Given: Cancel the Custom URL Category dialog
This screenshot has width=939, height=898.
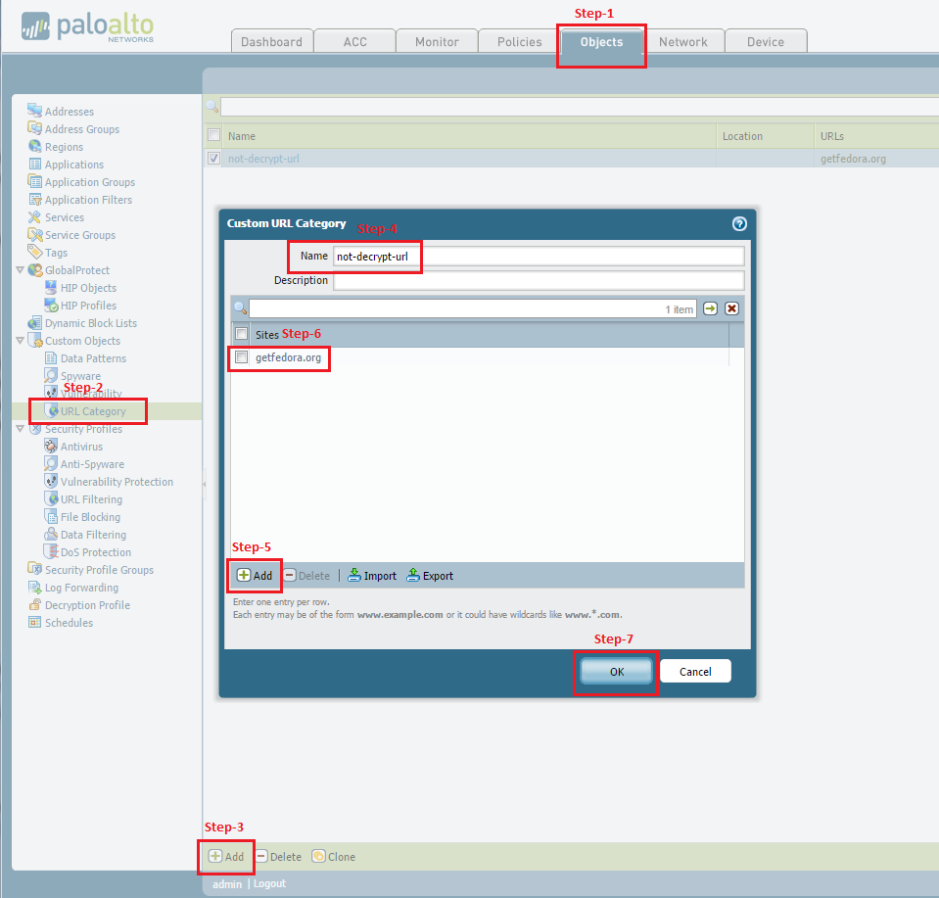Looking at the screenshot, I should (695, 672).
